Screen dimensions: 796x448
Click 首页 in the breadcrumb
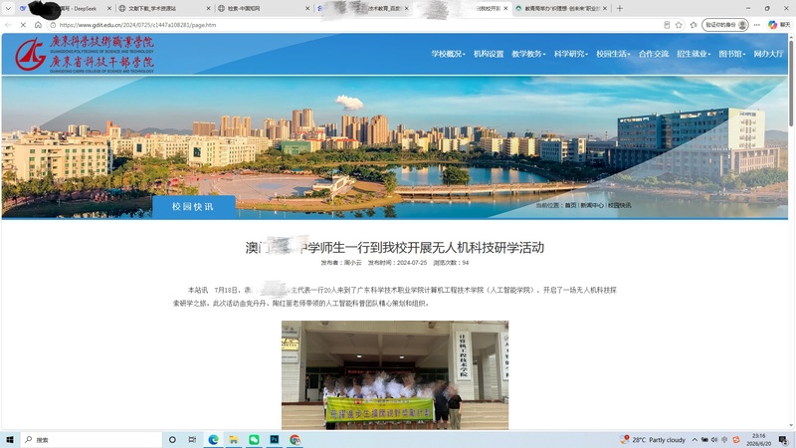[x=570, y=205]
